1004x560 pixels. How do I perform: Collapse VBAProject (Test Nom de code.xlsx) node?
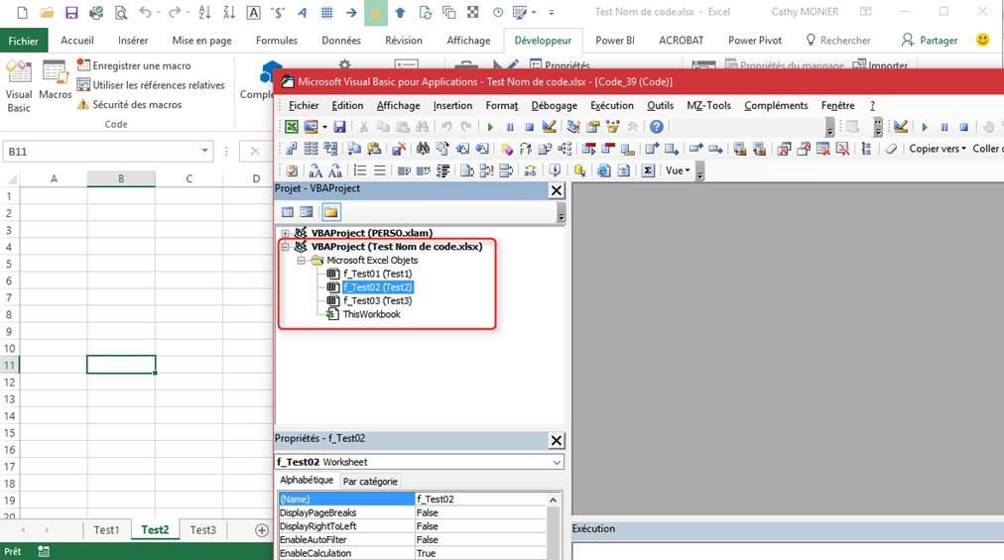pos(286,247)
